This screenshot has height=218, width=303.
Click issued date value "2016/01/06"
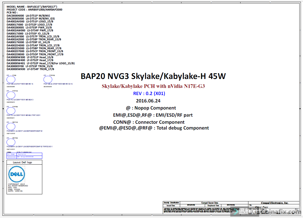pos(191,205)
